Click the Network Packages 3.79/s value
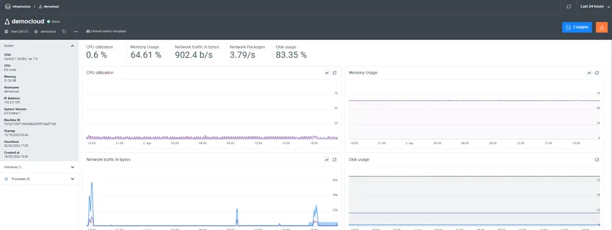 click(x=243, y=55)
